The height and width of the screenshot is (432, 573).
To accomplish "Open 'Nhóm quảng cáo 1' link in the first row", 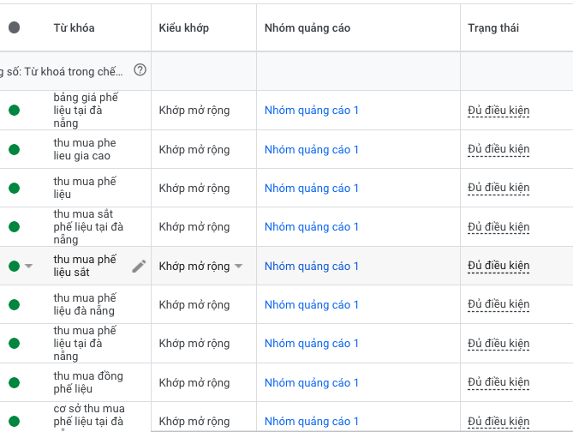I will pos(312,110).
